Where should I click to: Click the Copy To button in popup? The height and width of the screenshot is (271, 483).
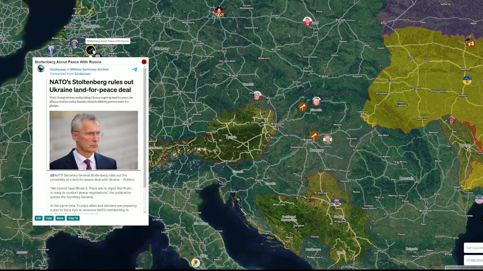(x=73, y=218)
